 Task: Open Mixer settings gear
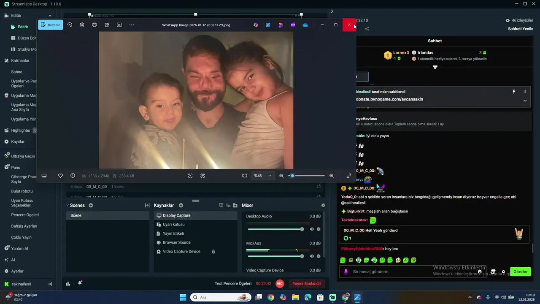(x=323, y=205)
